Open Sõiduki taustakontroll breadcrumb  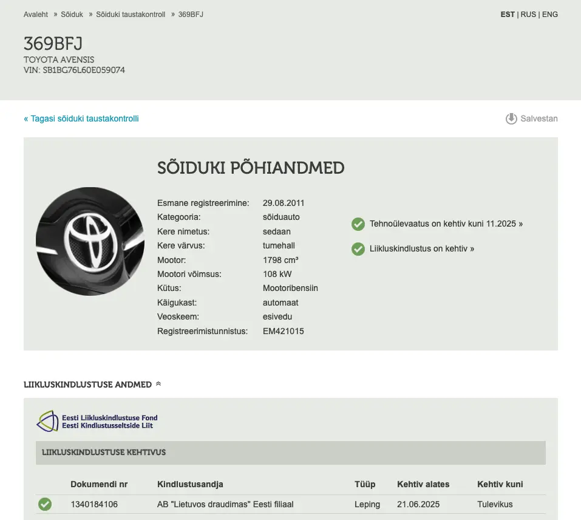point(131,15)
